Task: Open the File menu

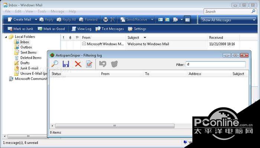Action: [x=8, y=11]
